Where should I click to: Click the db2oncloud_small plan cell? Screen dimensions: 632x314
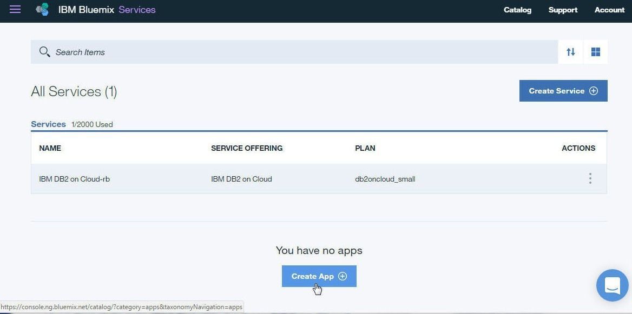click(385, 179)
